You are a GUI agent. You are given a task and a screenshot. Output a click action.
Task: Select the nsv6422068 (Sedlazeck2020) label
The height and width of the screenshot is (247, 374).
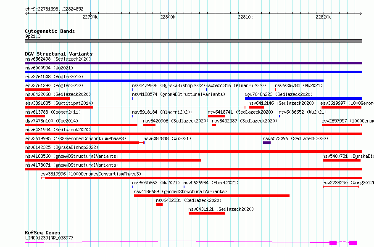coord(58,94)
